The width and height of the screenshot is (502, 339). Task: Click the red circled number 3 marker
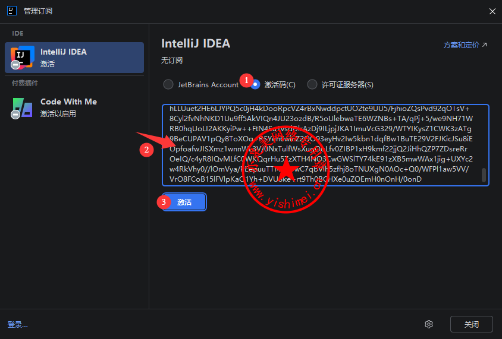(164, 202)
